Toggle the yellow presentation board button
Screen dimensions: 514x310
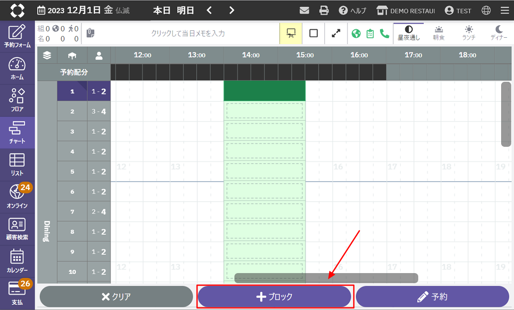point(291,33)
